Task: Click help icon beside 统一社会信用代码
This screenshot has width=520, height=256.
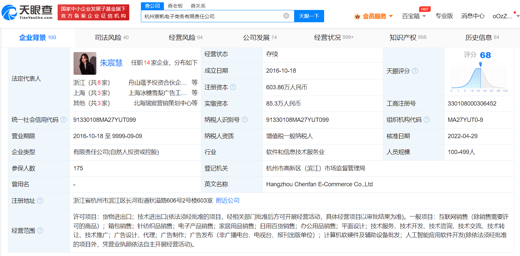Action: click(x=63, y=120)
